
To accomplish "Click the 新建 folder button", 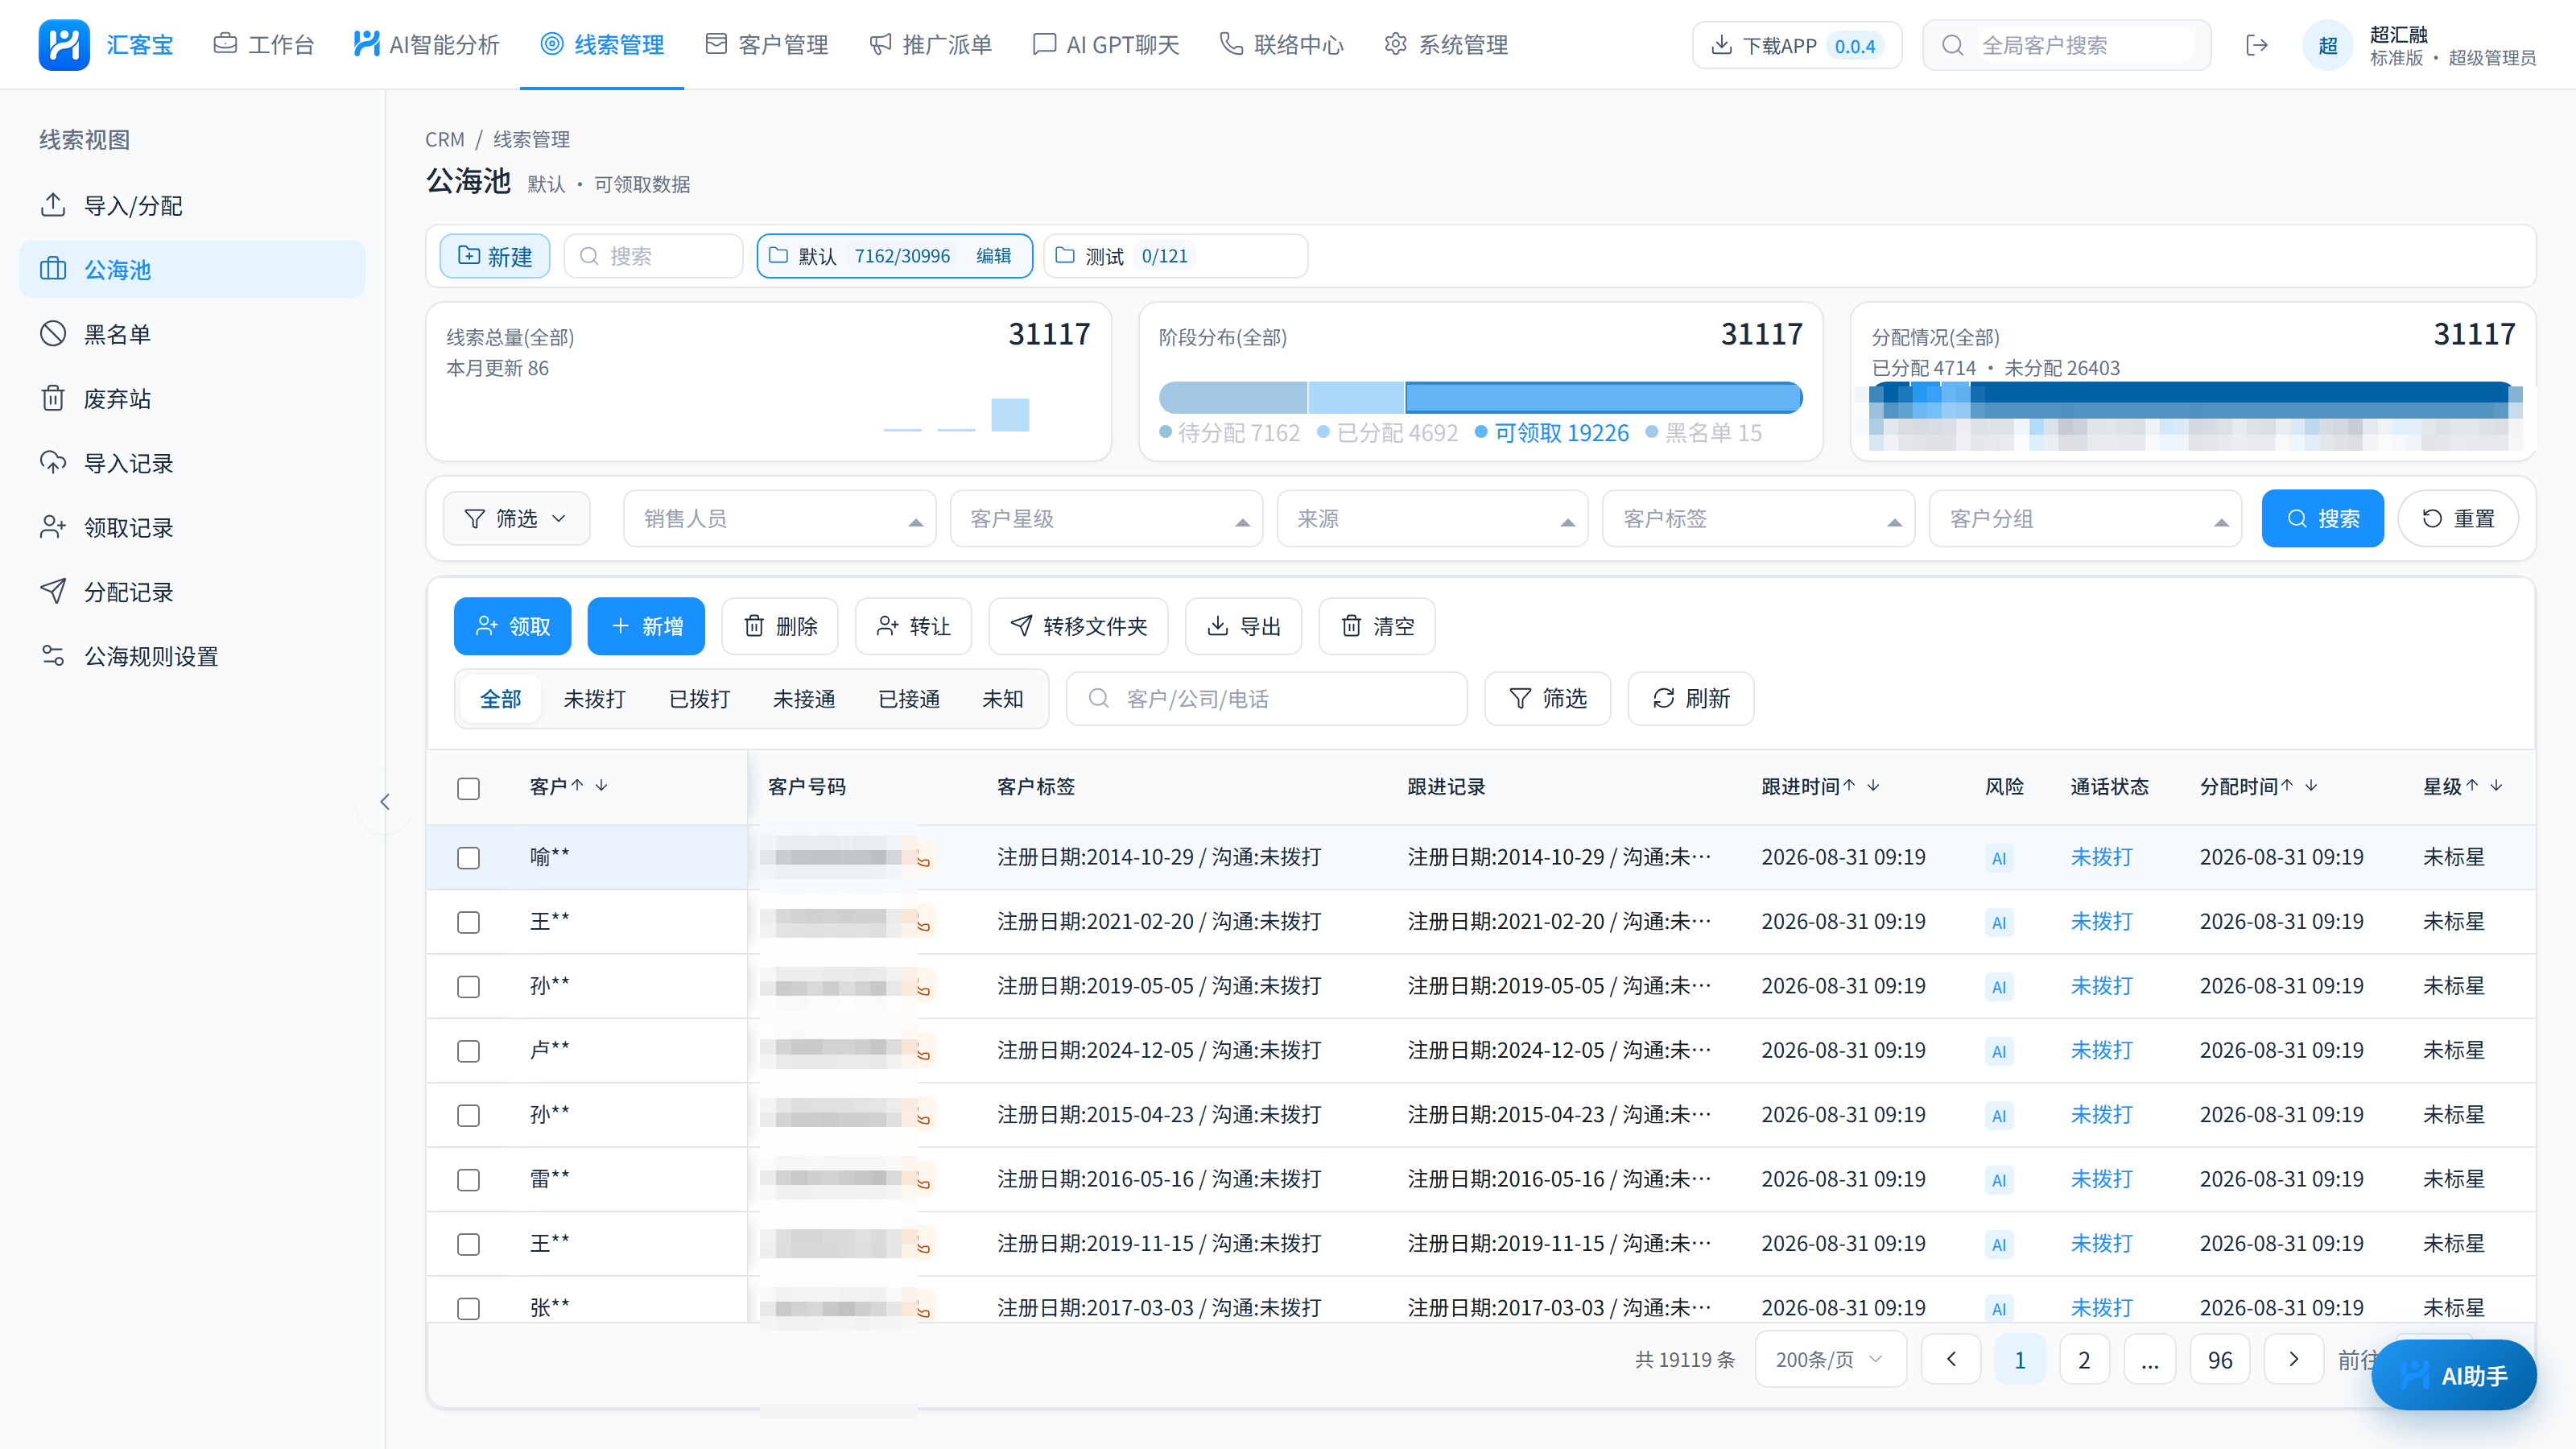I will pyautogui.click(x=495, y=256).
